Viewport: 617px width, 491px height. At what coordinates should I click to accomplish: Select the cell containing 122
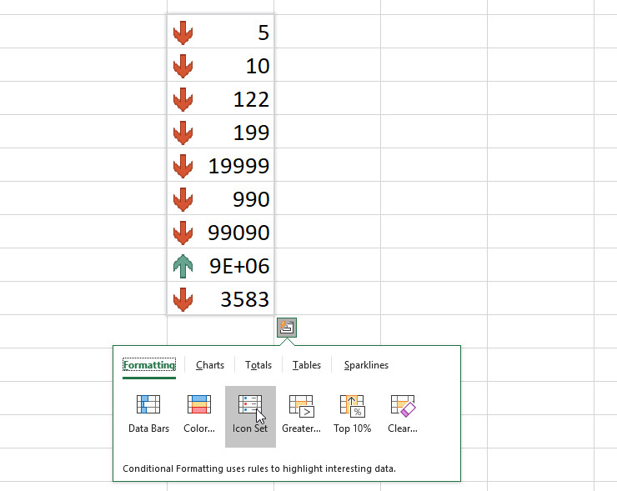point(221,98)
